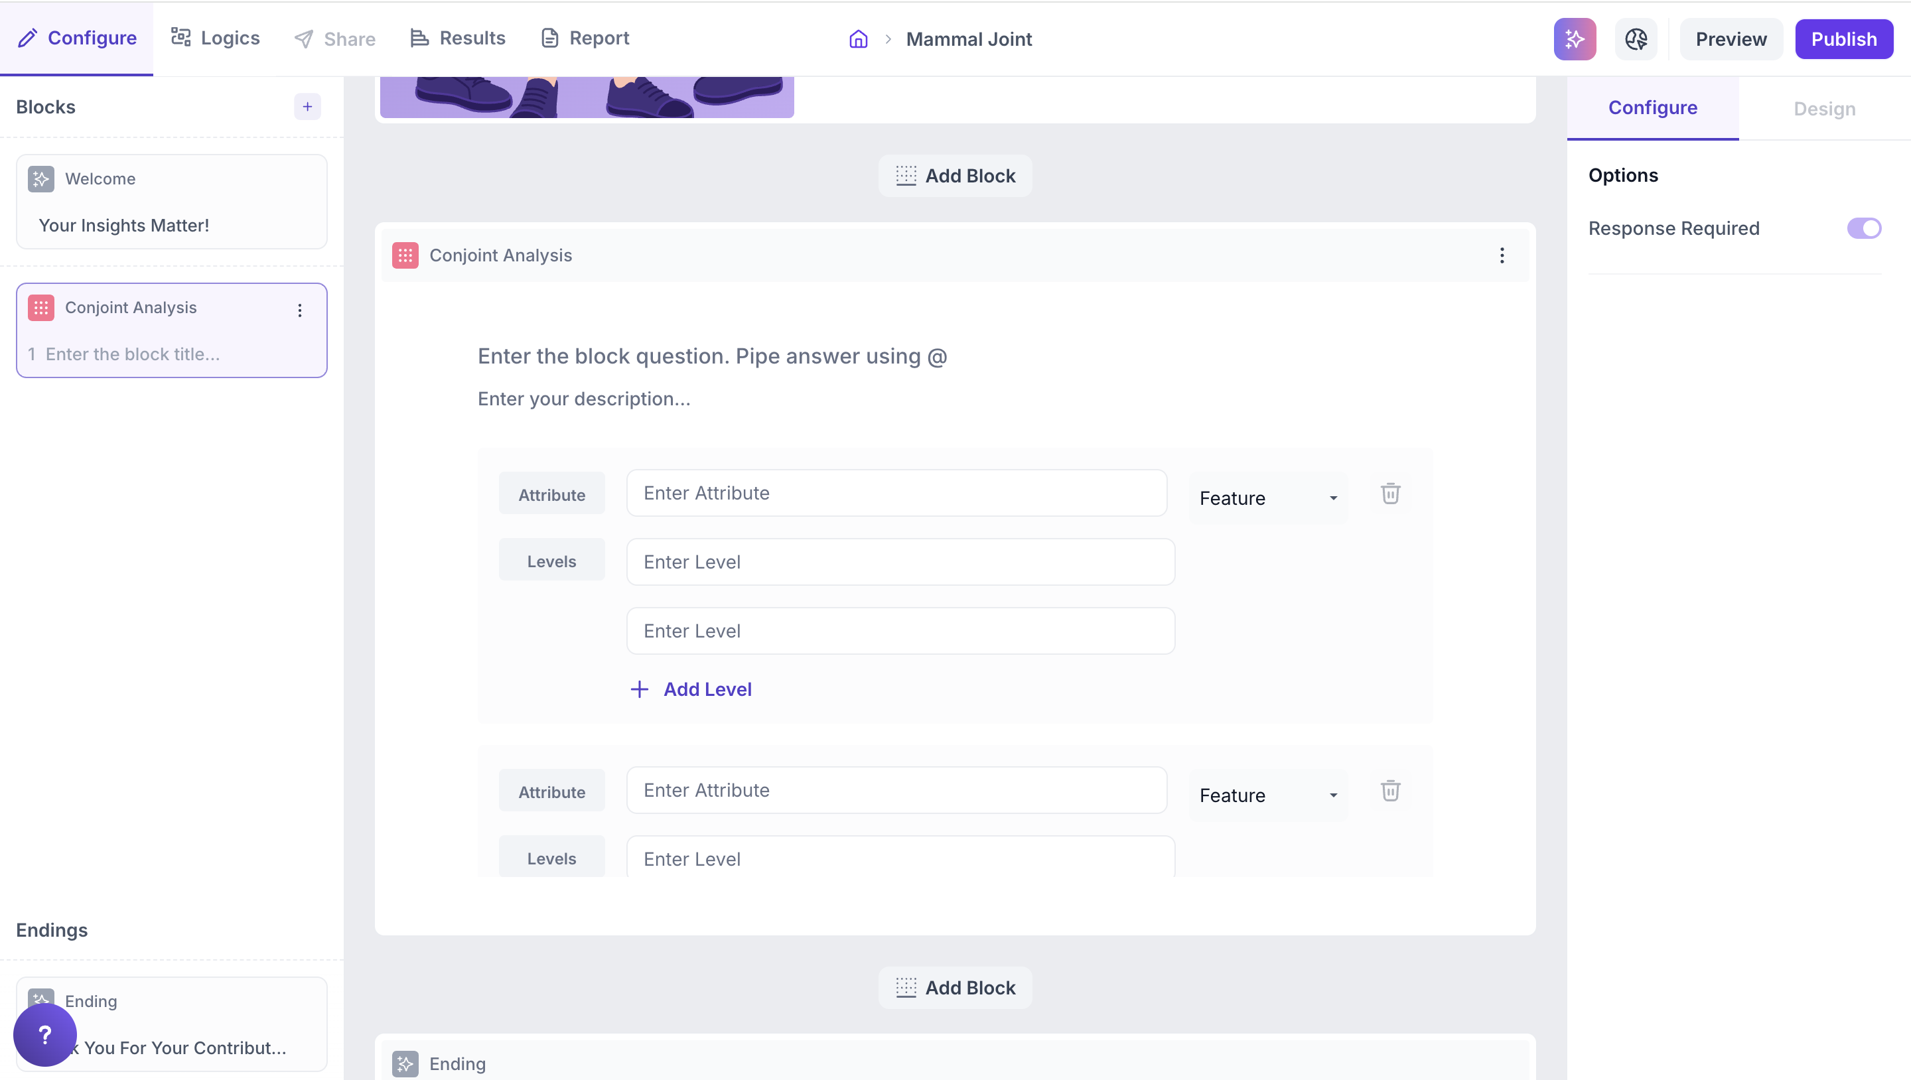1911x1080 pixels.
Task: Click the Publish button
Action: (1843, 39)
